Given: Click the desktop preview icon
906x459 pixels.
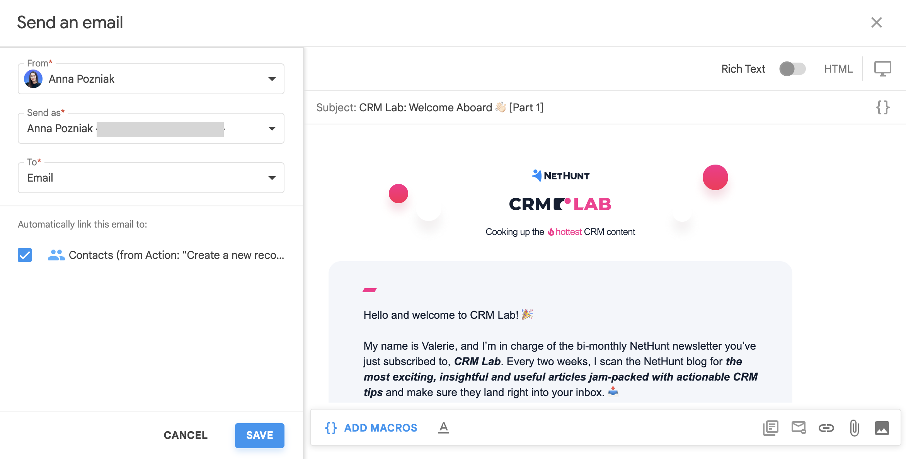Looking at the screenshot, I should coord(883,69).
